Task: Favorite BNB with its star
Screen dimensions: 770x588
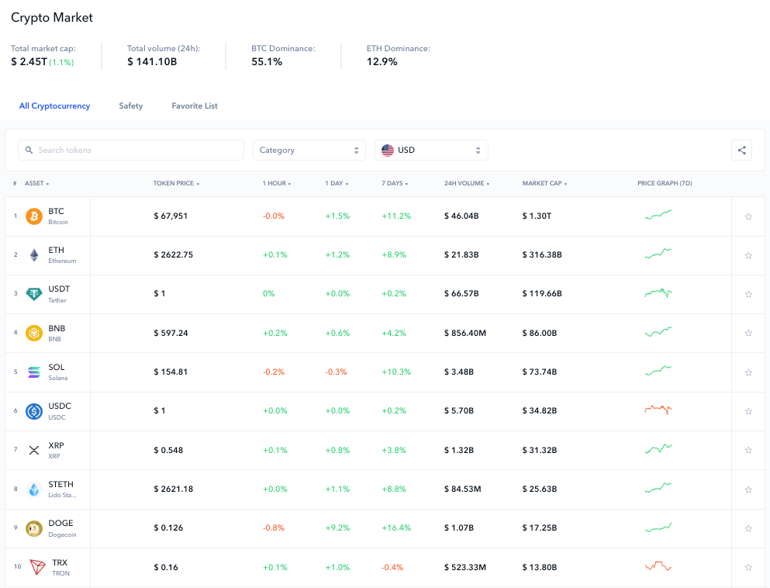Action: [x=748, y=333]
